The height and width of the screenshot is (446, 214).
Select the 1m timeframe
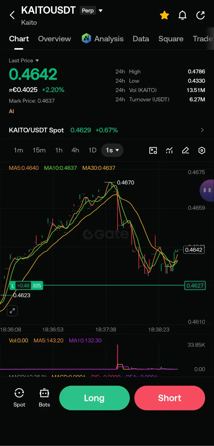(19, 150)
